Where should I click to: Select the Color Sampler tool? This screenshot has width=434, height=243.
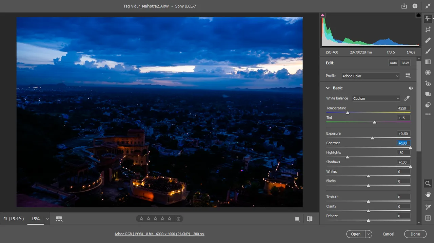tap(428, 207)
